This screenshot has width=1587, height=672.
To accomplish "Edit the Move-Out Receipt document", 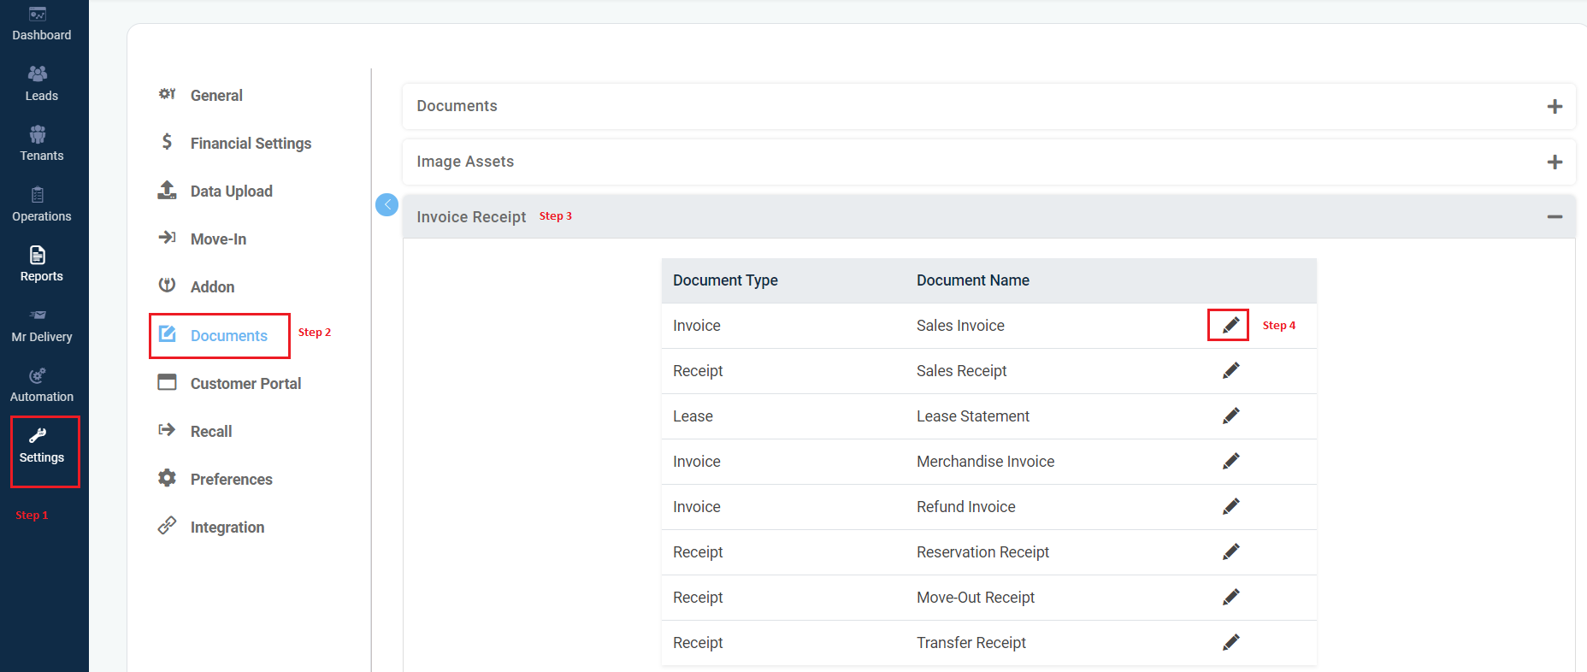I will pos(1230,597).
